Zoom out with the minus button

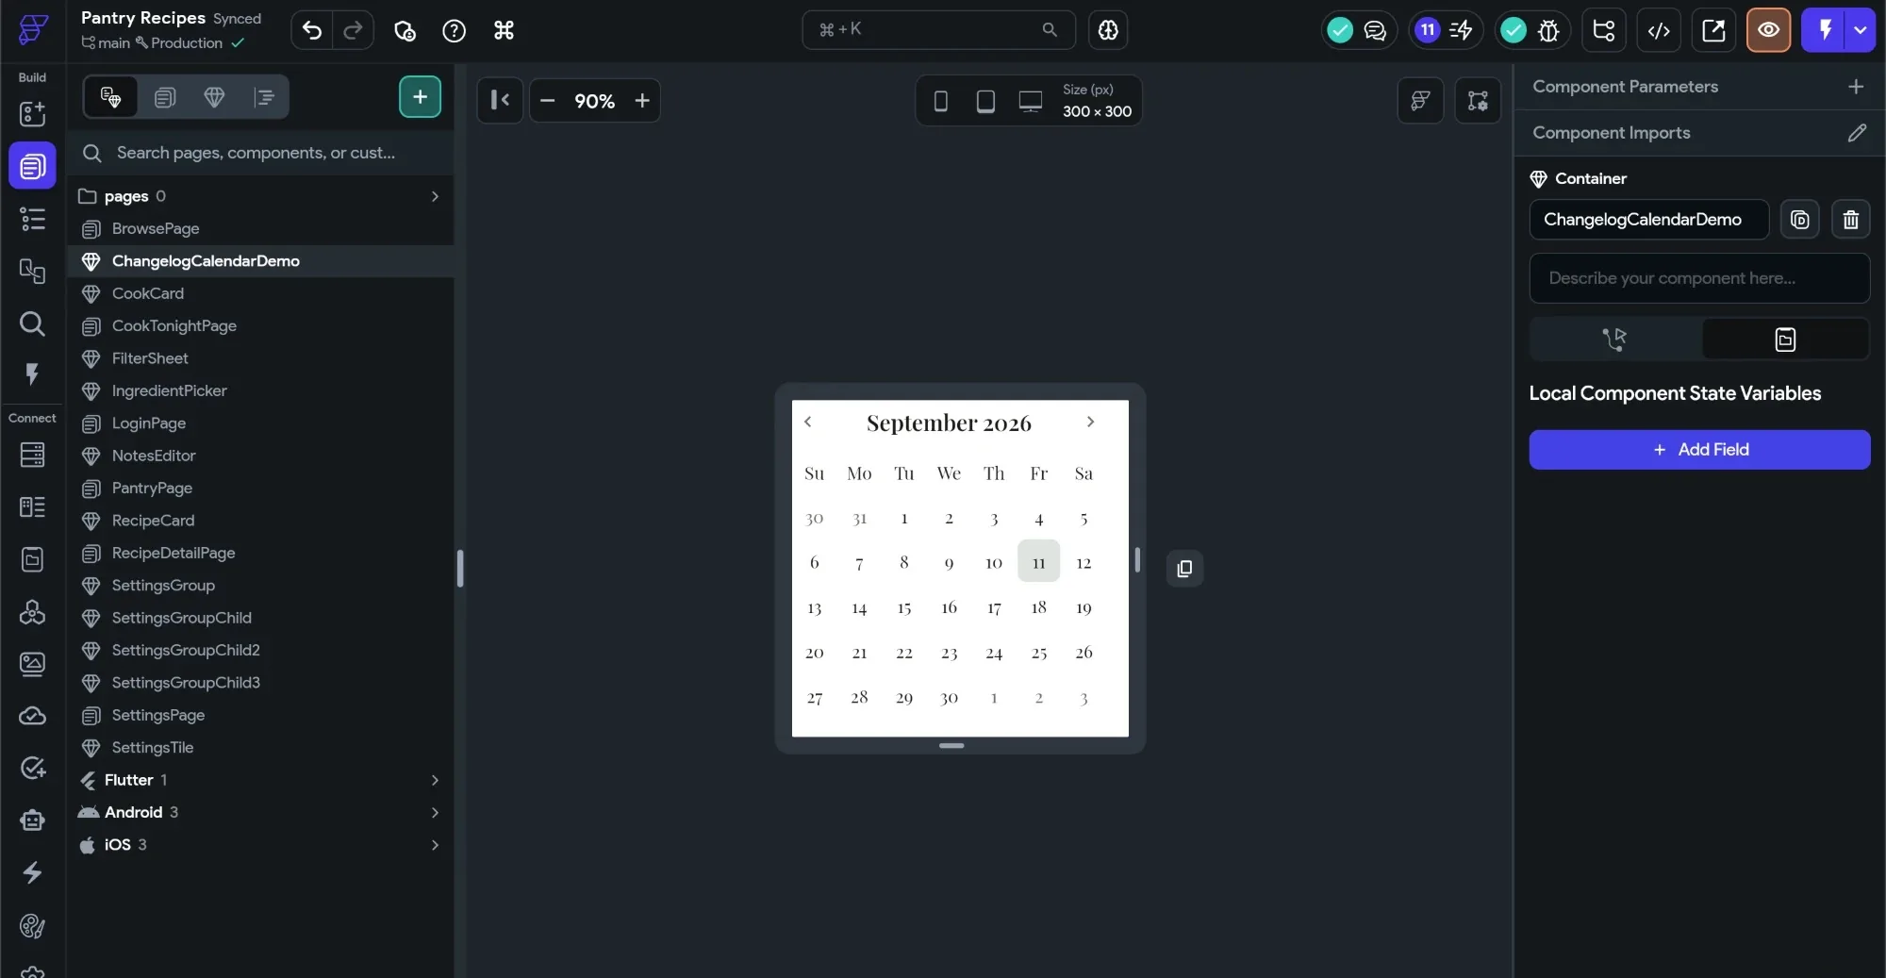[547, 101]
